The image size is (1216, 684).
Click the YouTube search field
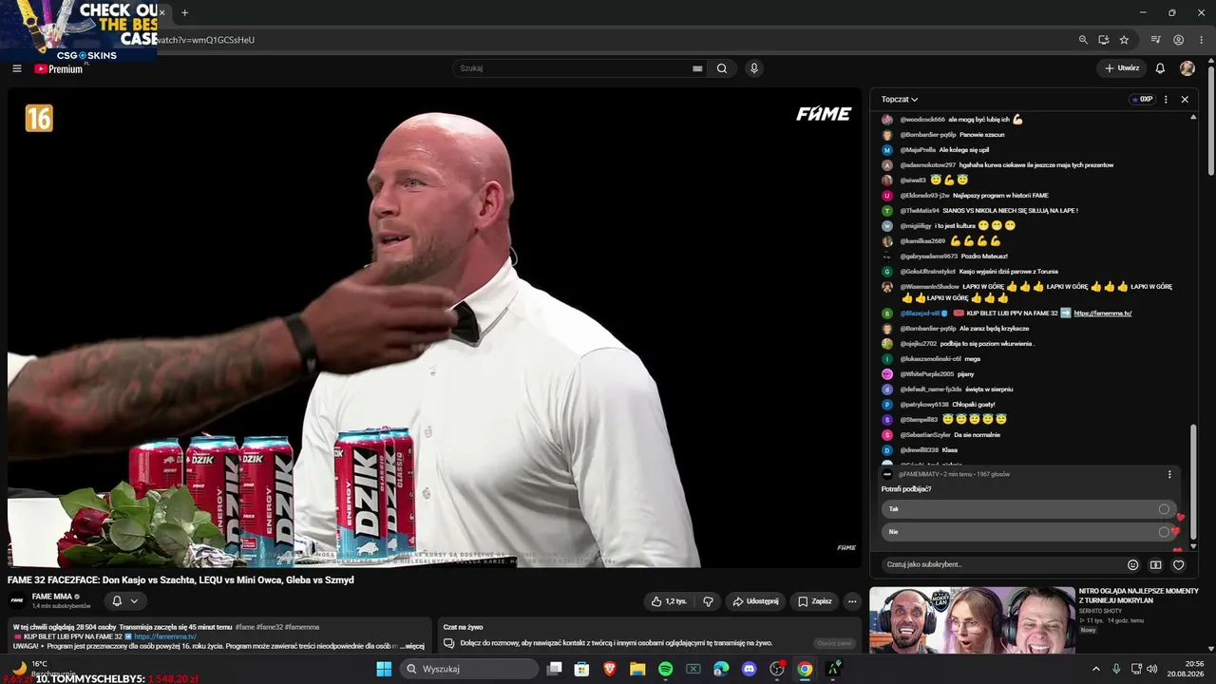[574, 68]
